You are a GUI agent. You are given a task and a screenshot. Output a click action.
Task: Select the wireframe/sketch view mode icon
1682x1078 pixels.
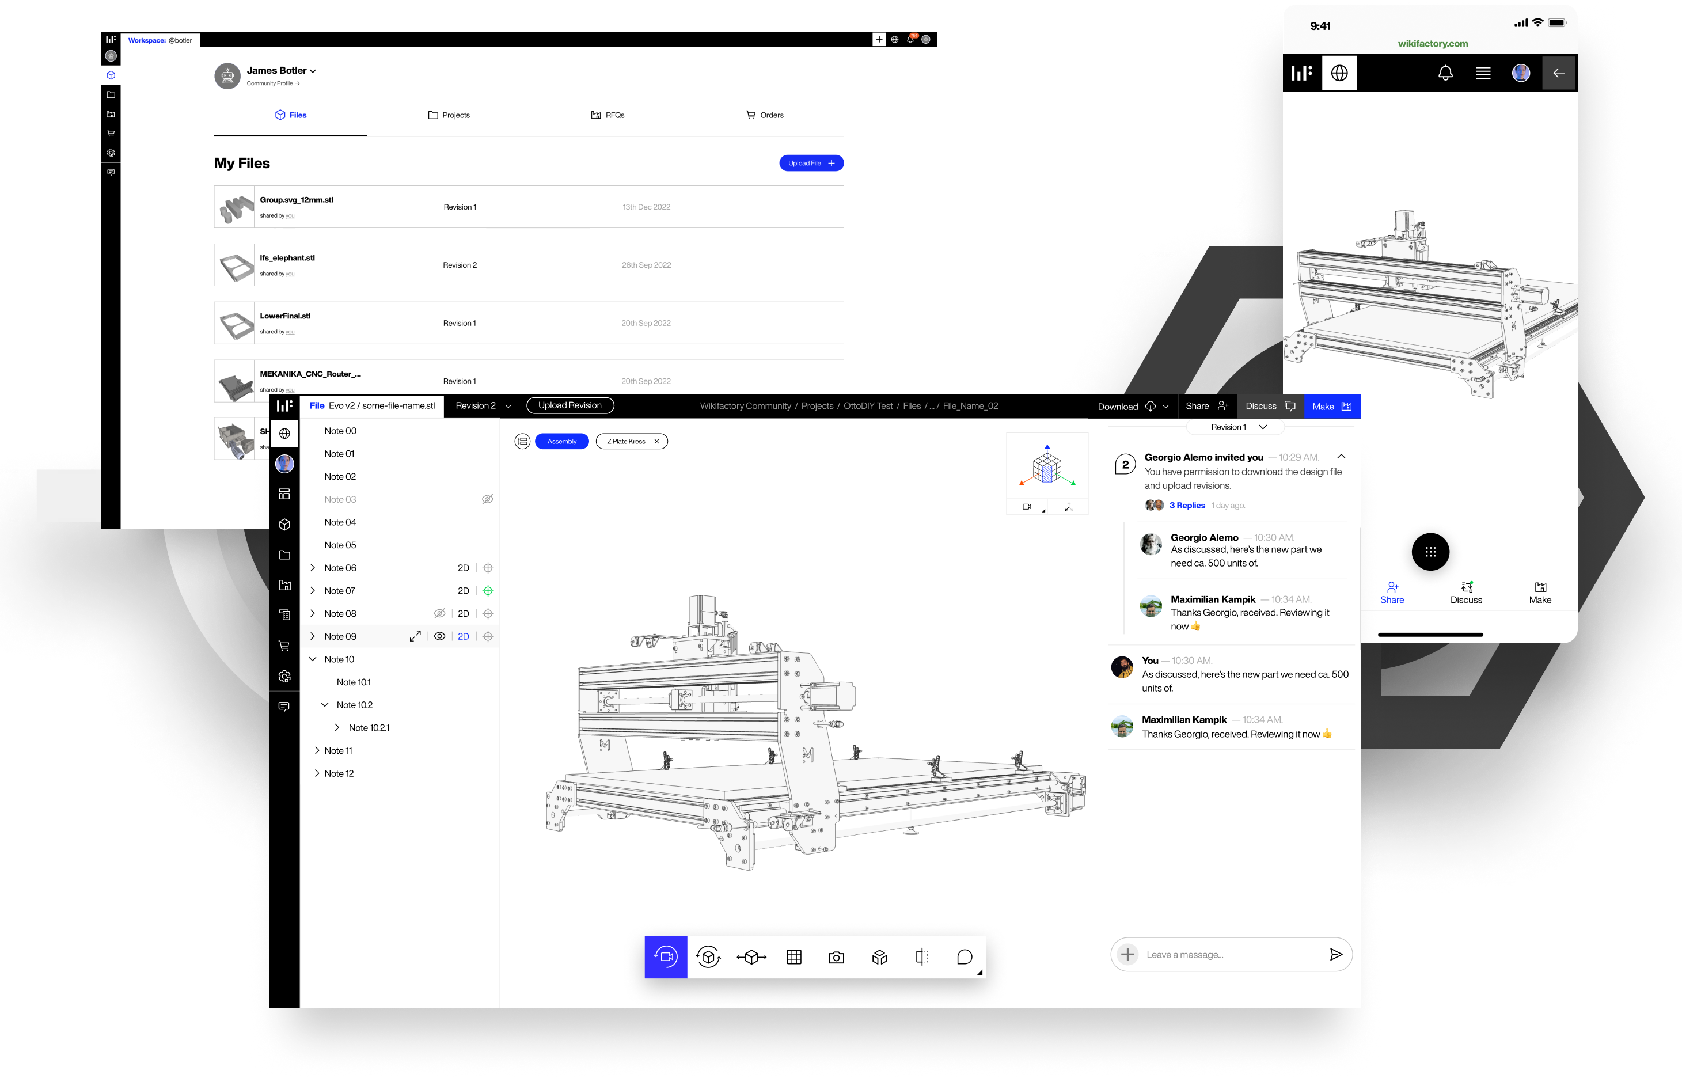(879, 956)
